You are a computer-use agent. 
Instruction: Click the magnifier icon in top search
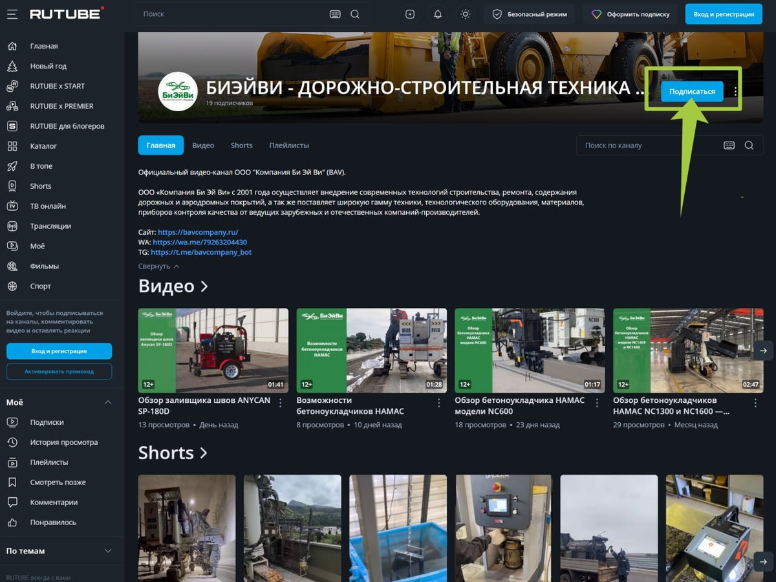pyautogui.click(x=355, y=14)
